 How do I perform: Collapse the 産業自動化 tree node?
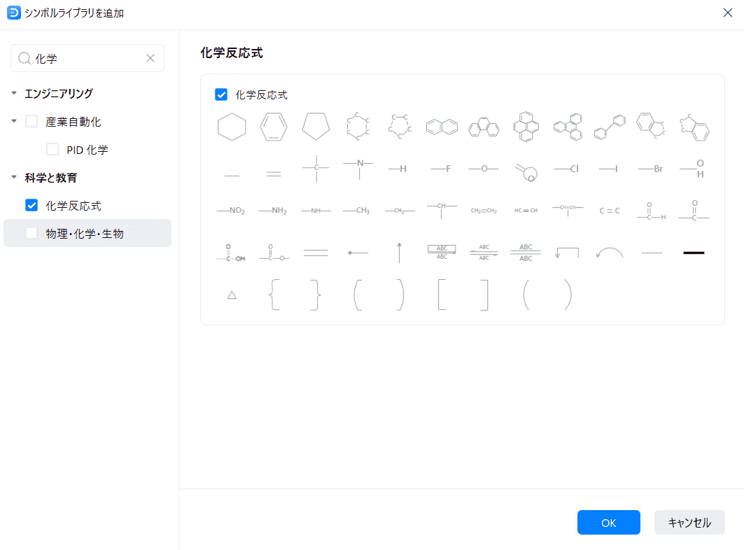click(14, 121)
